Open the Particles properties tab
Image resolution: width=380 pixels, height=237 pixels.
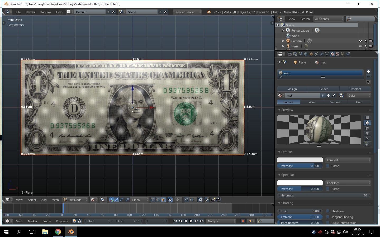click(343, 54)
